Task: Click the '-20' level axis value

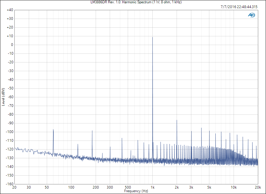Action: [10, 62]
